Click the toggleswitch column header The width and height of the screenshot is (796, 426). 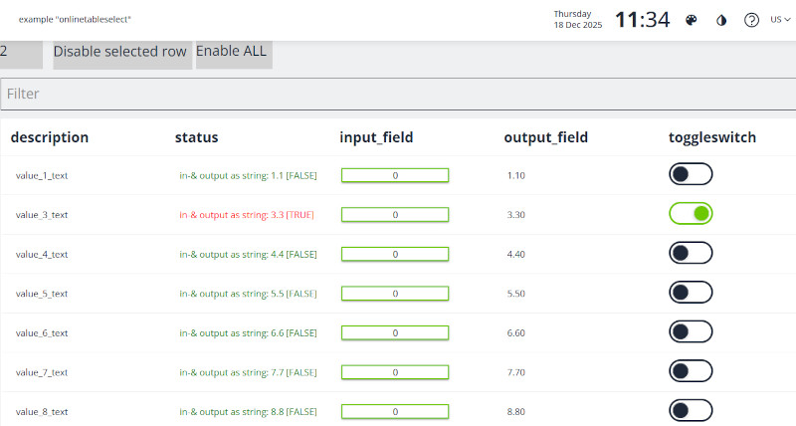pos(711,137)
